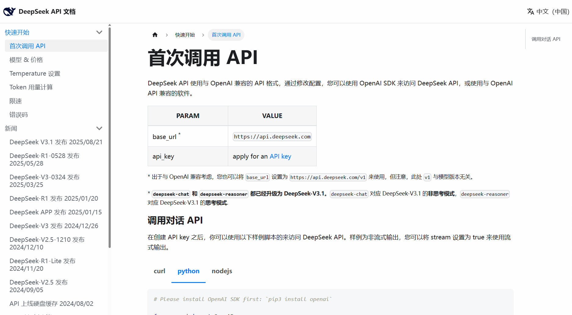Image resolution: width=572 pixels, height=315 pixels.
Task: Click the sidebar vertical scrollbar
Action: [110, 137]
